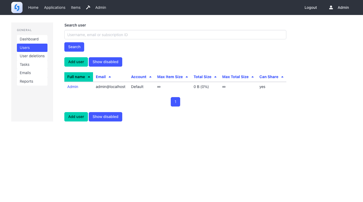Screen dimensions: 363x202
Task: Open the Admin menu next to hammer
Action: (x=101, y=7)
